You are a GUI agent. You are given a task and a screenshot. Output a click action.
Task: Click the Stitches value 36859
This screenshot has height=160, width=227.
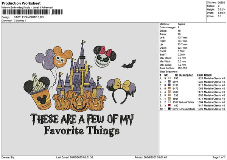[221, 3]
